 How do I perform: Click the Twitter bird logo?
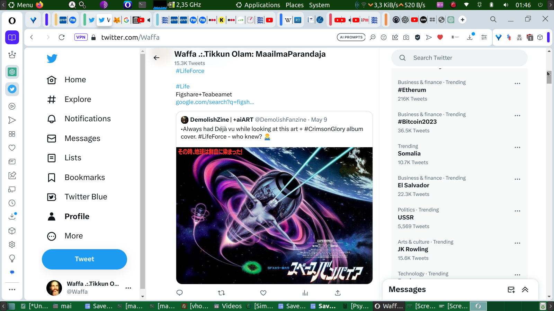pos(52,58)
